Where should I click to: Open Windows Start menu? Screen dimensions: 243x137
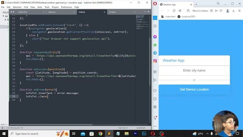4,134
